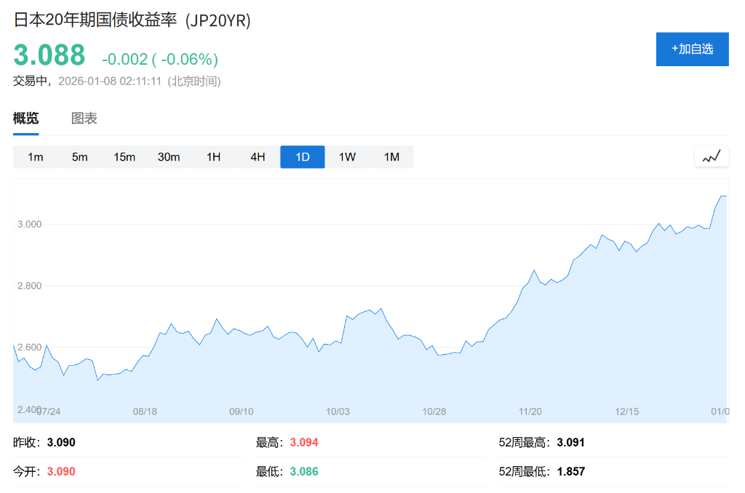The height and width of the screenshot is (493, 745).
Task: Select the highlighted 1D timeframe
Action: click(x=302, y=156)
